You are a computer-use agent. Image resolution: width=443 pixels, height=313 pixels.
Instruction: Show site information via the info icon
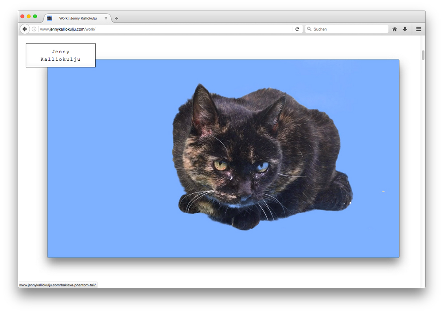[x=34, y=29]
